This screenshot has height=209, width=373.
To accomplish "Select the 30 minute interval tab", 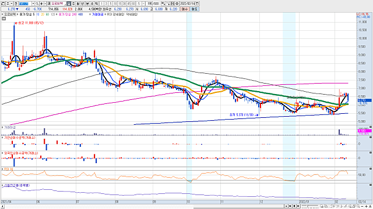I will [x=124, y=3].
